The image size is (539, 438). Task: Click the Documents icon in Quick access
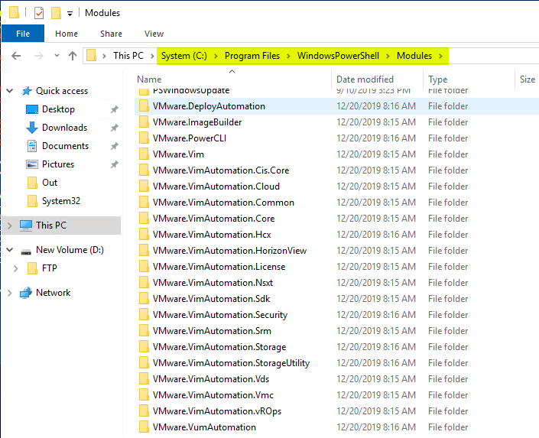coord(32,146)
